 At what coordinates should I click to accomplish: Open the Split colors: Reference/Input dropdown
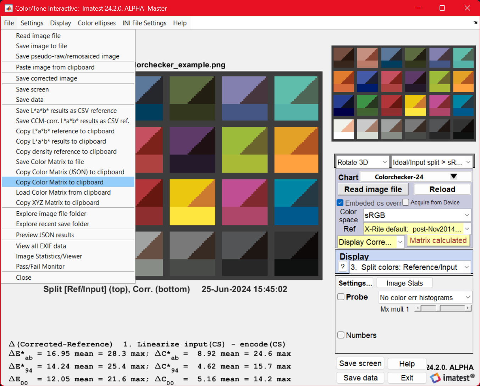410,267
